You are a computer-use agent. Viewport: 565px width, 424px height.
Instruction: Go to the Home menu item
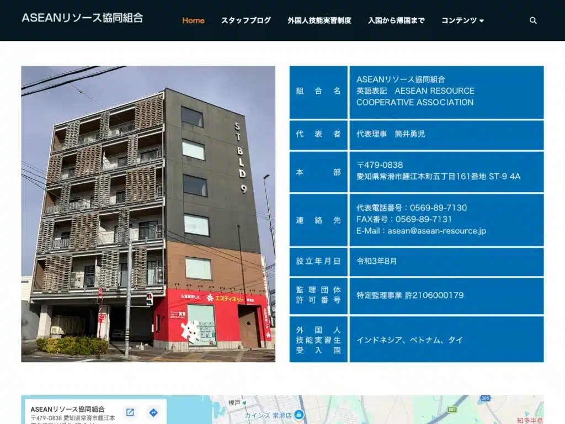click(x=193, y=20)
